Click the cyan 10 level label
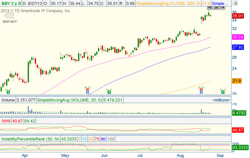 point(84,139)
